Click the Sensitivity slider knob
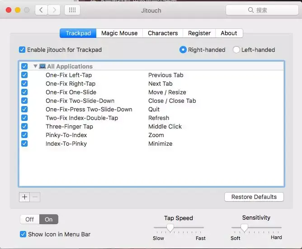This screenshot has height=249, width=302. pos(244,228)
